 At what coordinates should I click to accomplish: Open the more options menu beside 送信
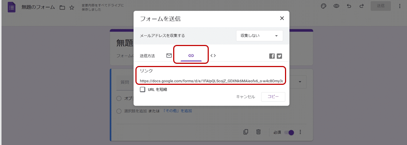coord(400,6)
